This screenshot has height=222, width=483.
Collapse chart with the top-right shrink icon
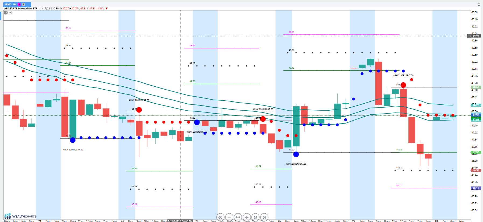[x=479, y=5]
